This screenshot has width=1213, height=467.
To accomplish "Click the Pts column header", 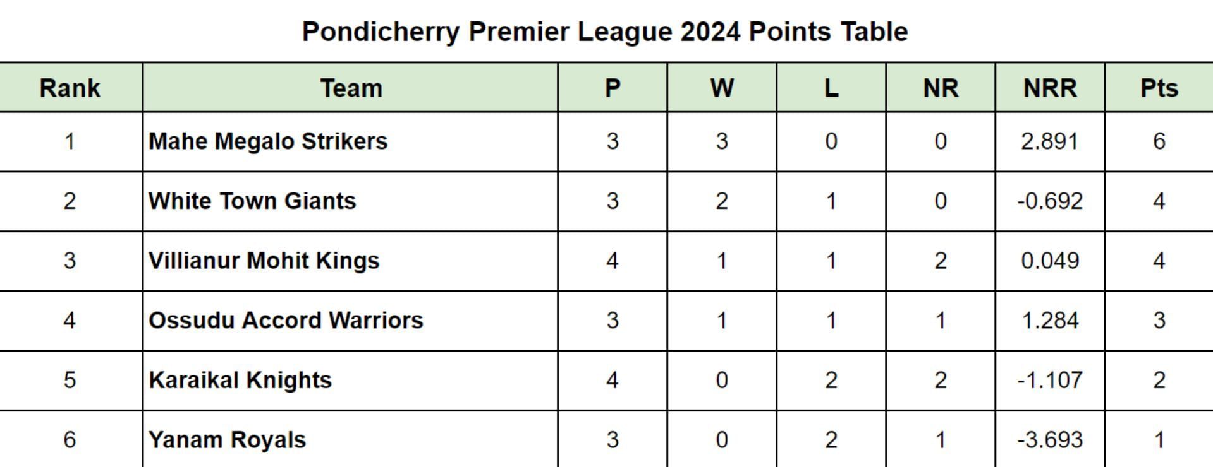I will pyautogui.click(x=1159, y=88).
